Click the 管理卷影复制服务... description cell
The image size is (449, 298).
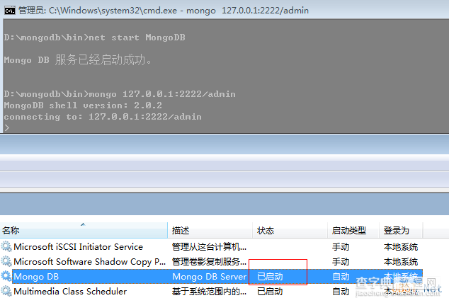click(209, 262)
